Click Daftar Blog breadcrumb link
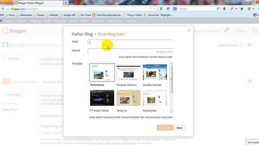Image resolution: width=259 pixels, height=145 pixels. [82, 34]
